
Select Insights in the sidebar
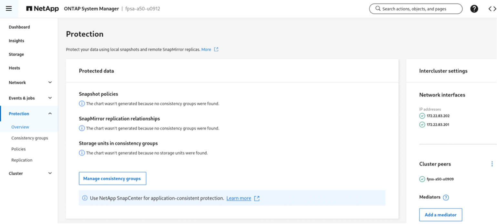[16, 41]
